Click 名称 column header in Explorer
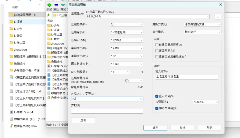This screenshot has height=138, width=240. (15, 7)
